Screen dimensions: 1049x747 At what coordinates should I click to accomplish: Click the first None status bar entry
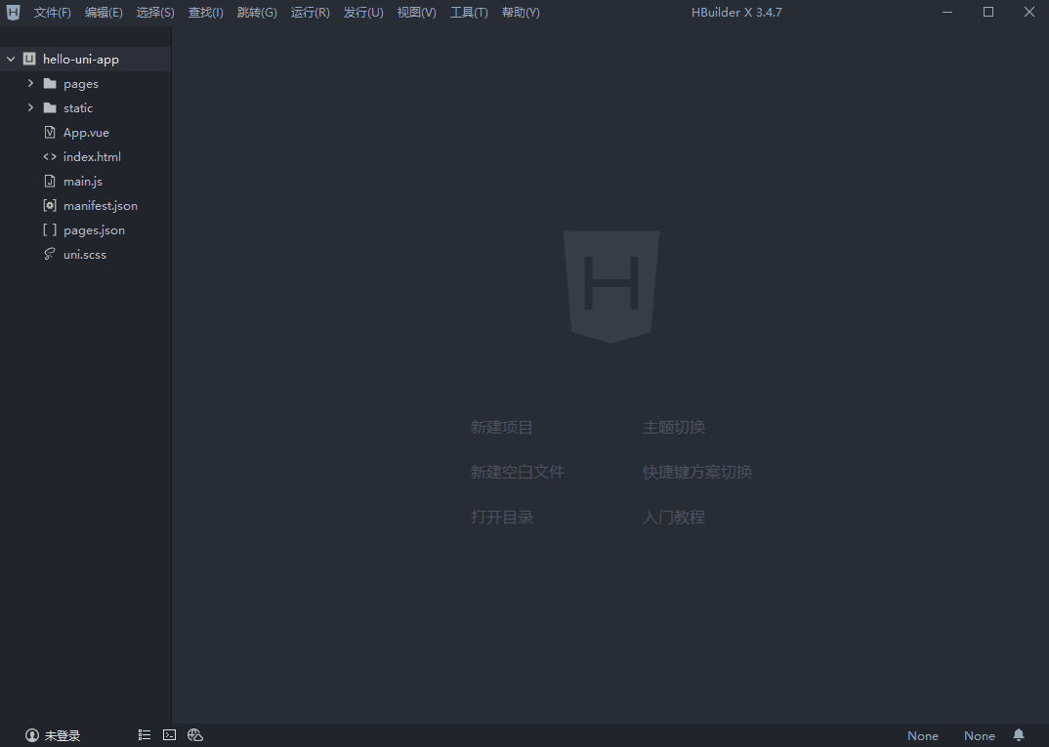coord(923,735)
